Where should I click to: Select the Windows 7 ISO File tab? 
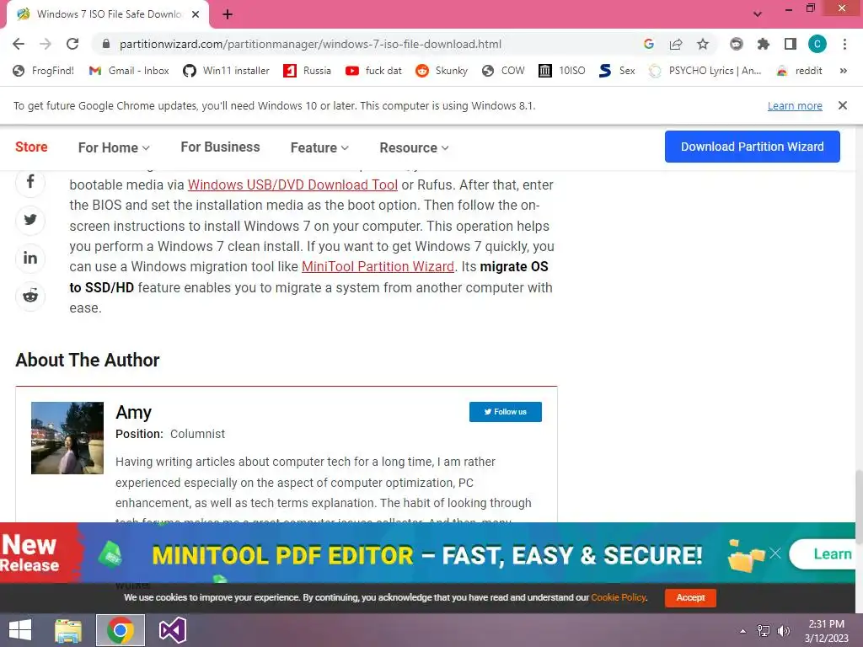tap(108, 14)
